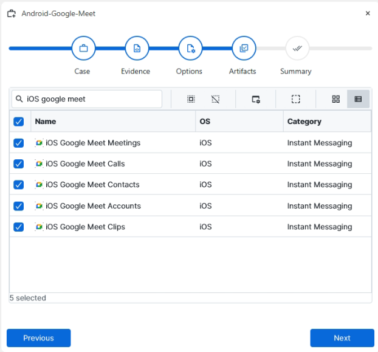The width and height of the screenshot is (378, 352).
Task: Click the Android-Google-Meet dialog title
Action: [x=58, y=13]
